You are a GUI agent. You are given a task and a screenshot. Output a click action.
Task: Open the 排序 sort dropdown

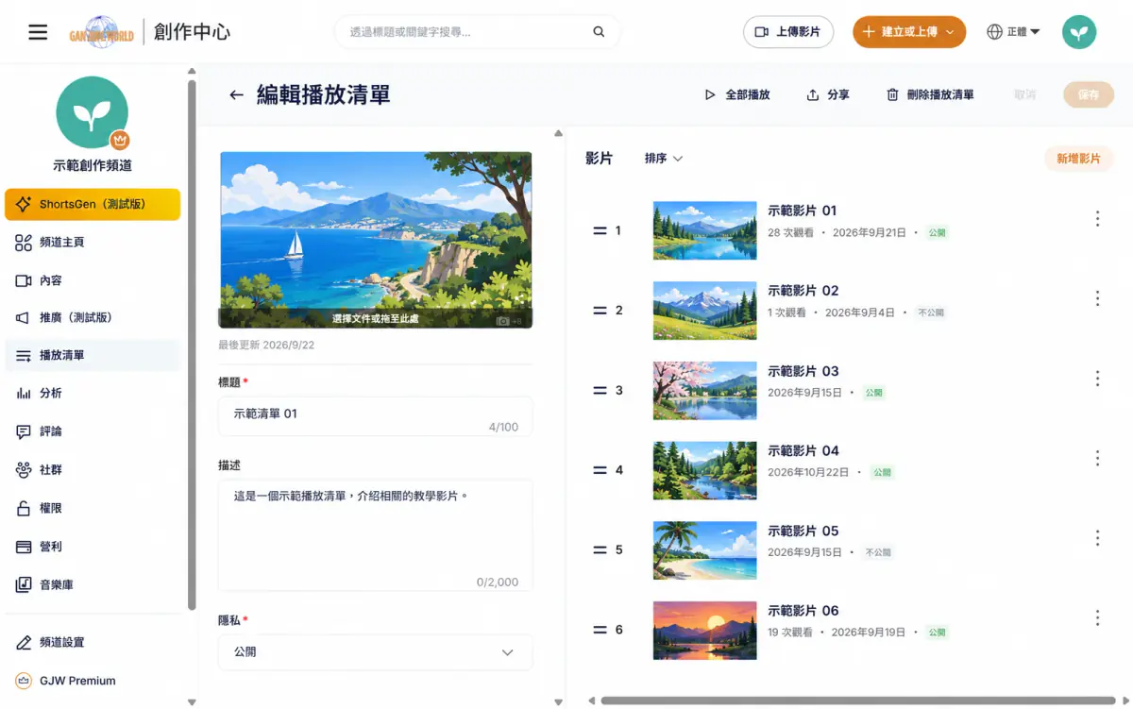663,159
